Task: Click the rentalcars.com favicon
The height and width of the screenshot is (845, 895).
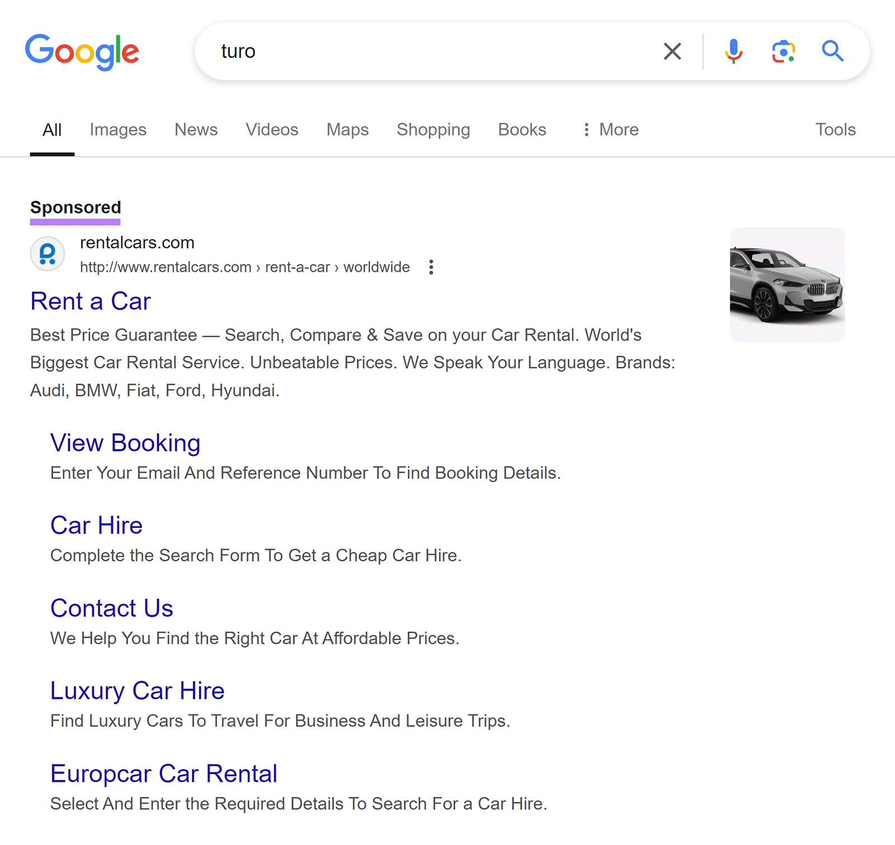Action: [48, 253]
